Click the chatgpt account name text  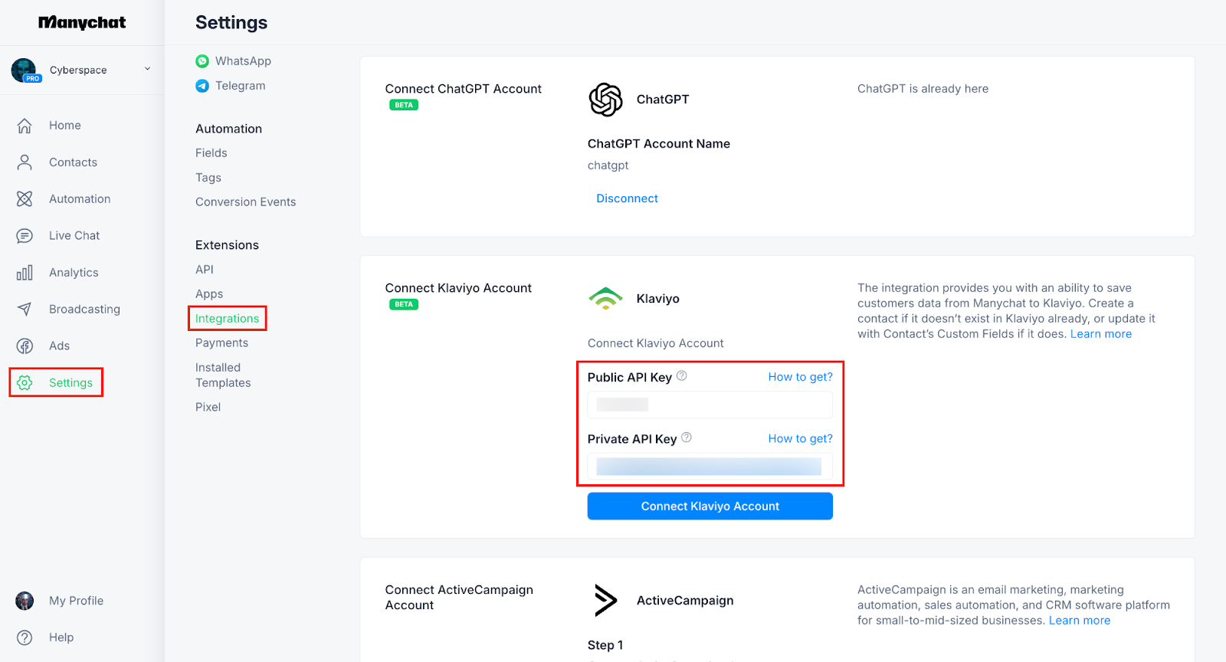tap(608, 165)
